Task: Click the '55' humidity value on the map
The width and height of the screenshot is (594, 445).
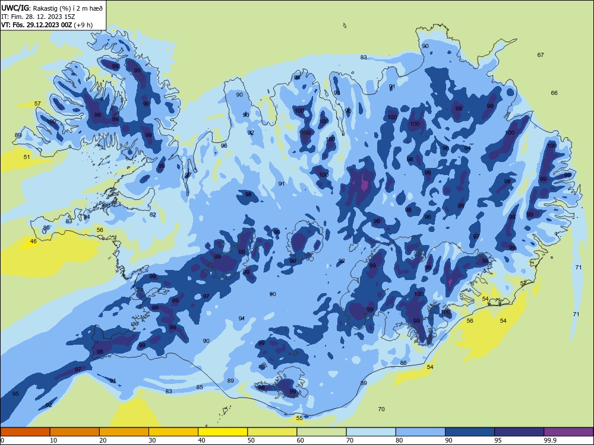Action: pyautogui.click(x=299, y=418)
